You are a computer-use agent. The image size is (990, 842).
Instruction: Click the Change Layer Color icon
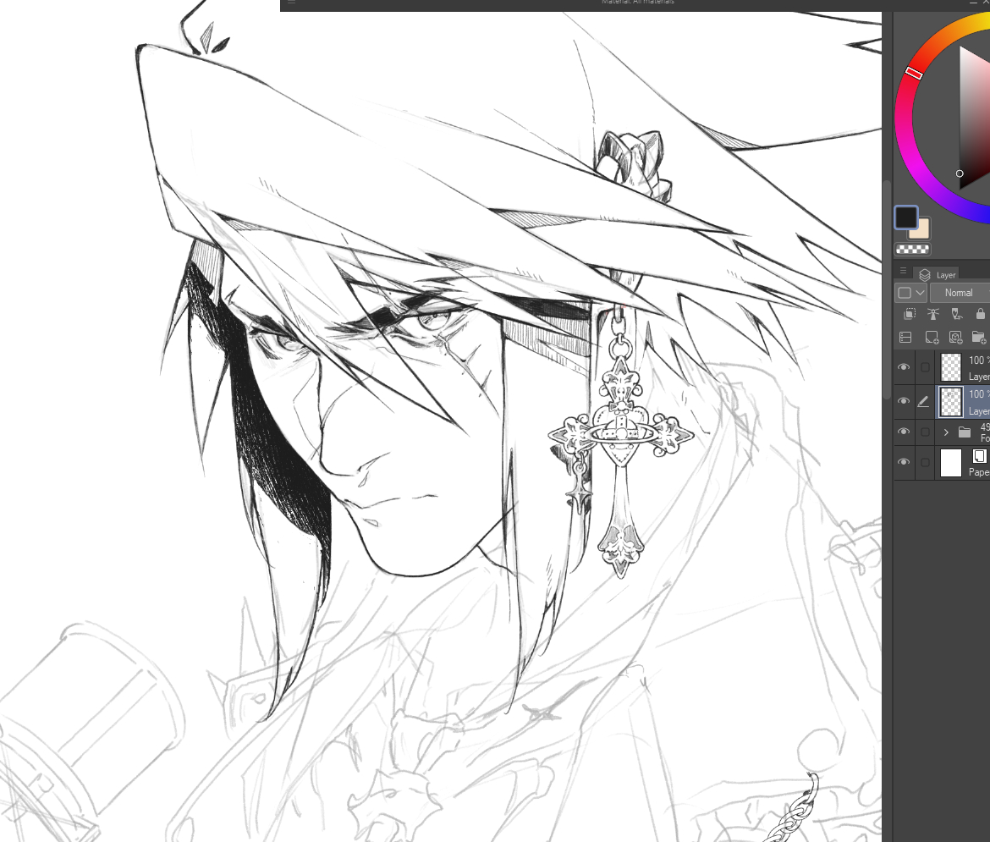click(905, 338)
